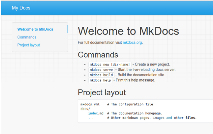Click 'Start the live-reloading docs server.' text

(147, 69)
